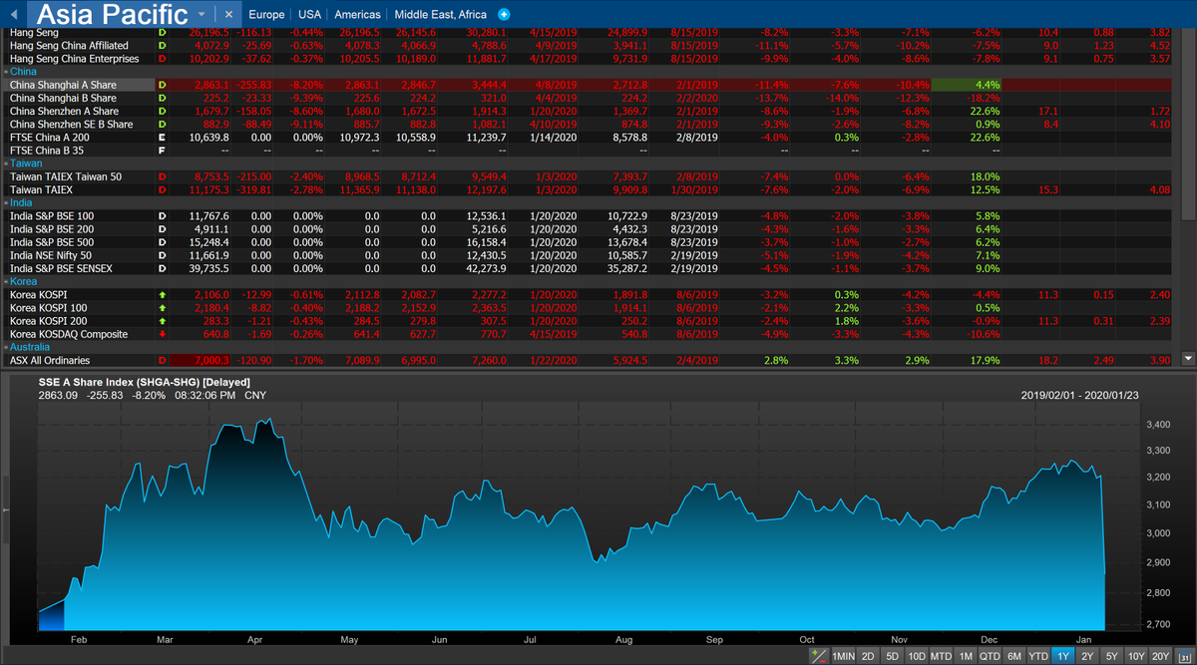Image resolution: width=1197 pixels, height=665 pixels.
Task: Select the India S&P BSE SENSEX row name
Action: pos(61,268)
